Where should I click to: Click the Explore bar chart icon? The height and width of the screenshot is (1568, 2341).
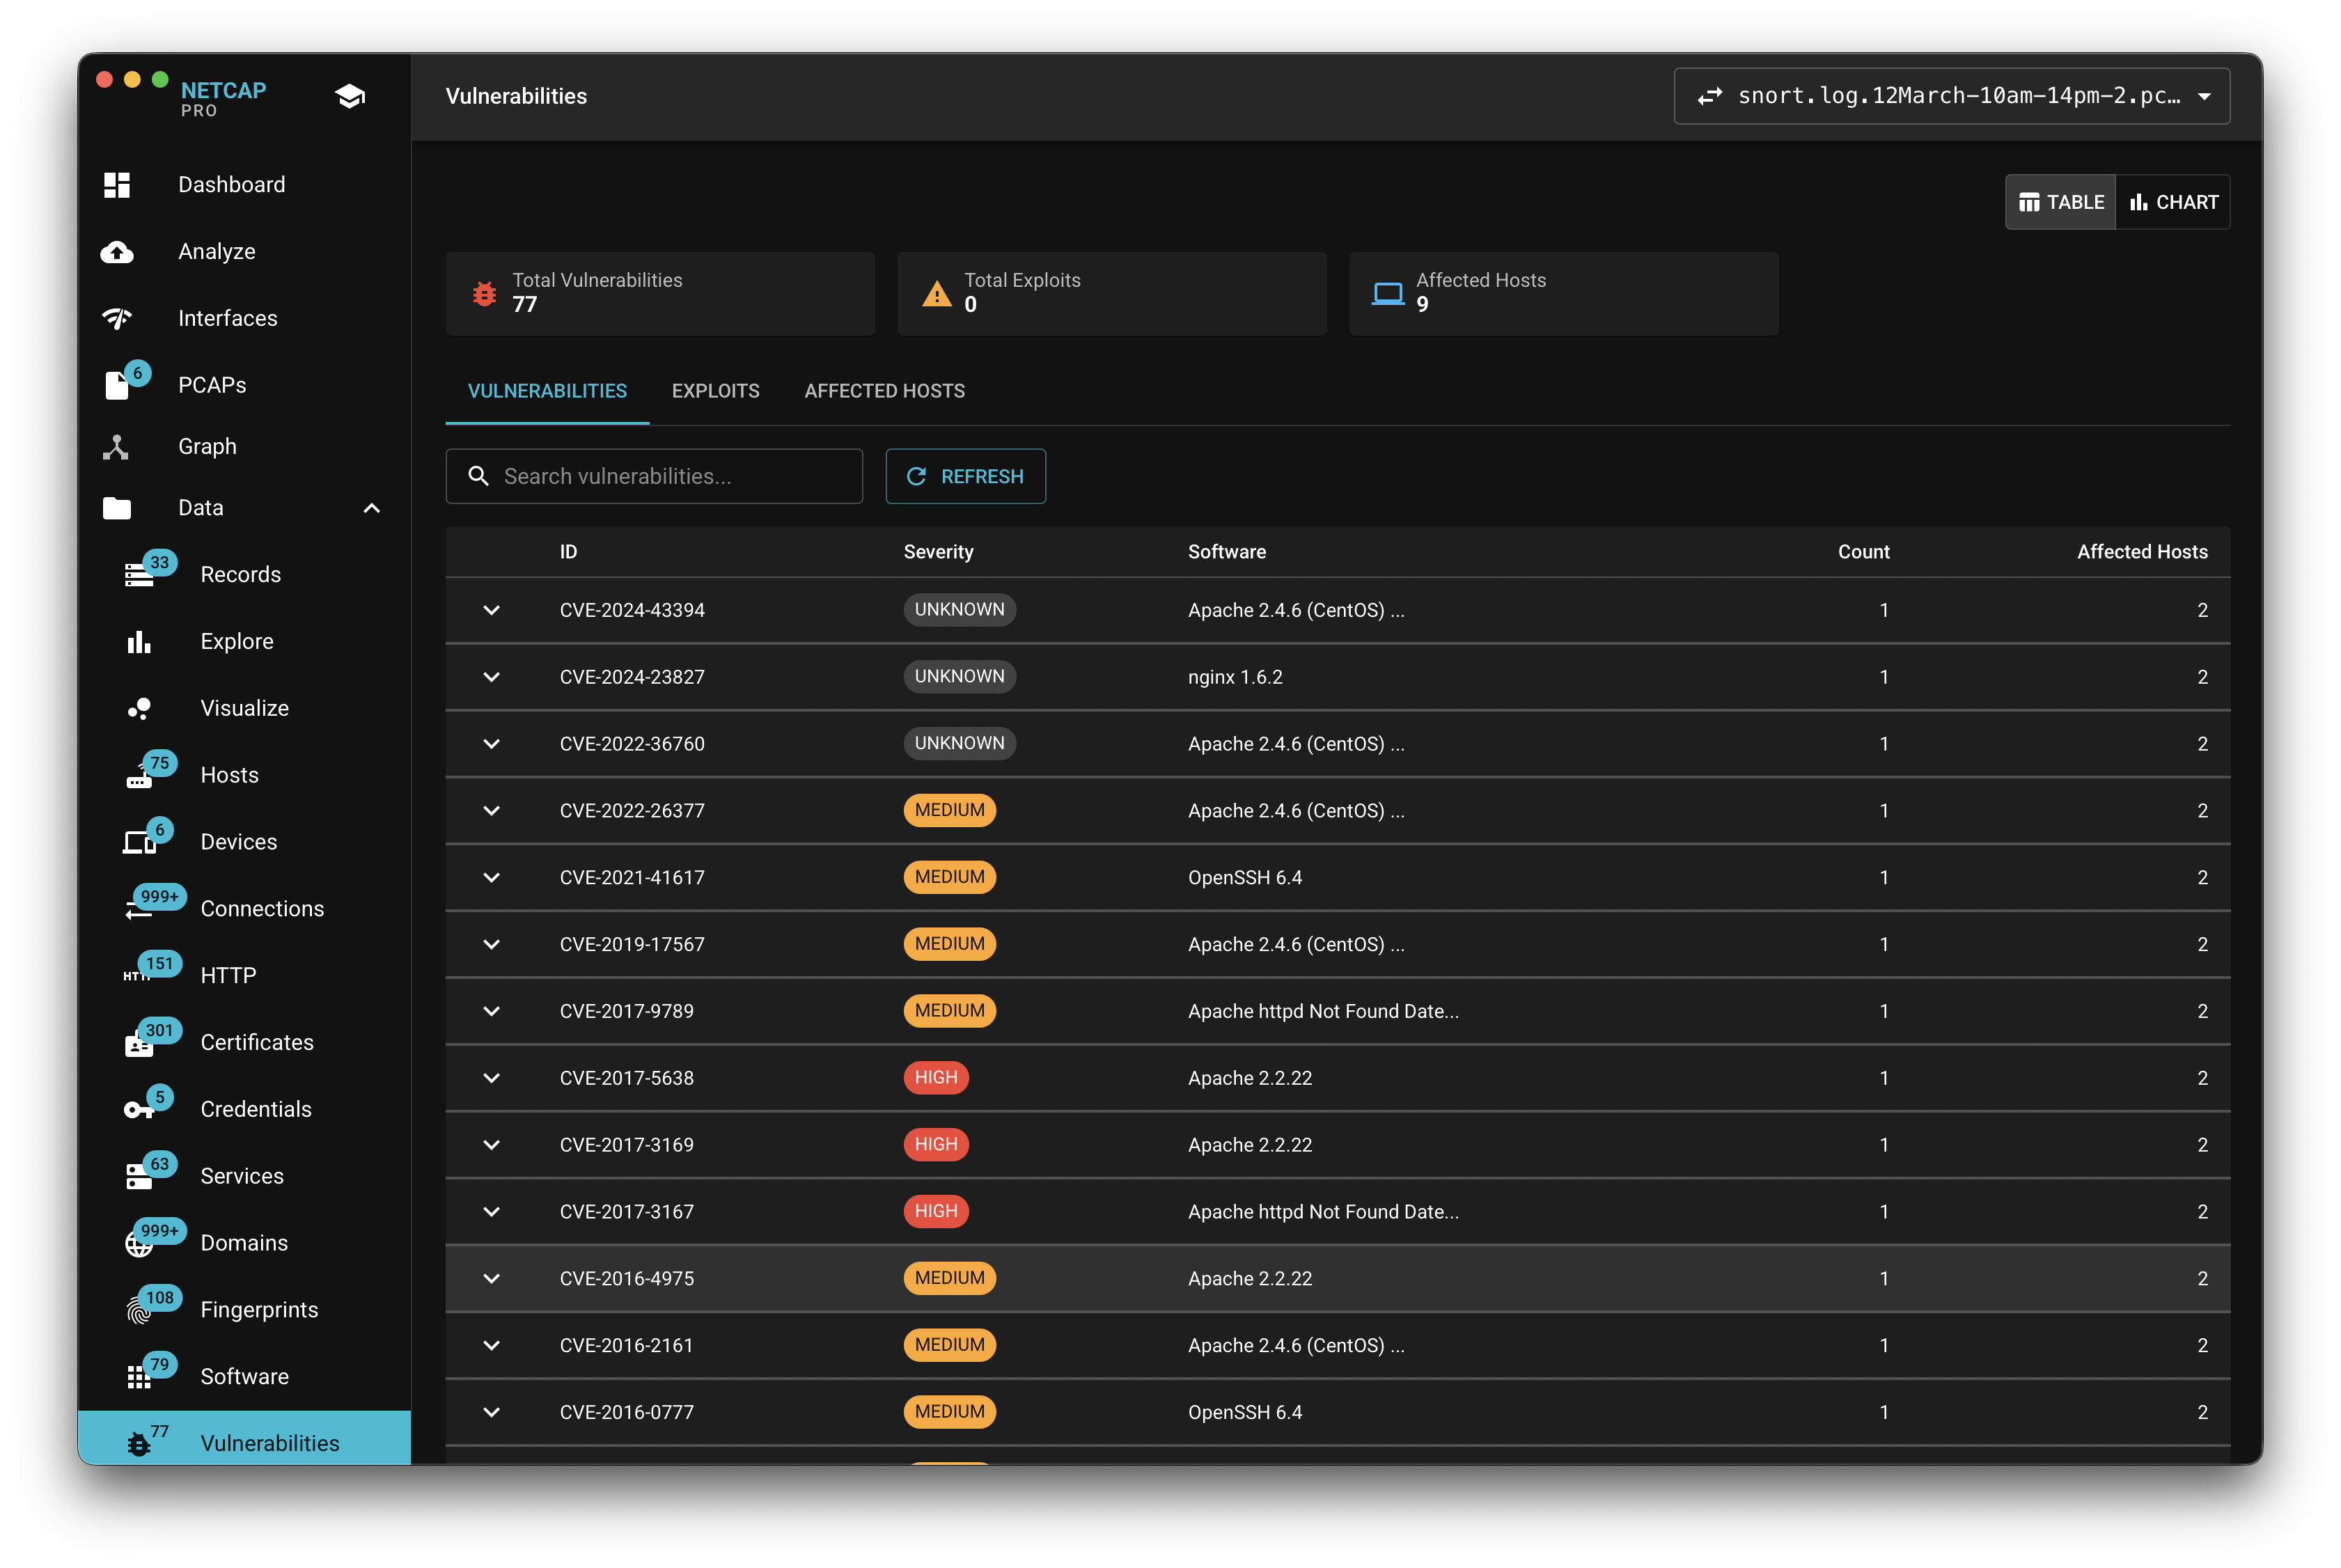139,642
